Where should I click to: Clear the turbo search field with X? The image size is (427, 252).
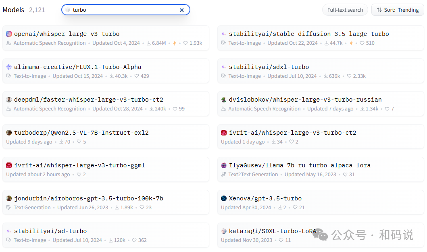(181, 10)
